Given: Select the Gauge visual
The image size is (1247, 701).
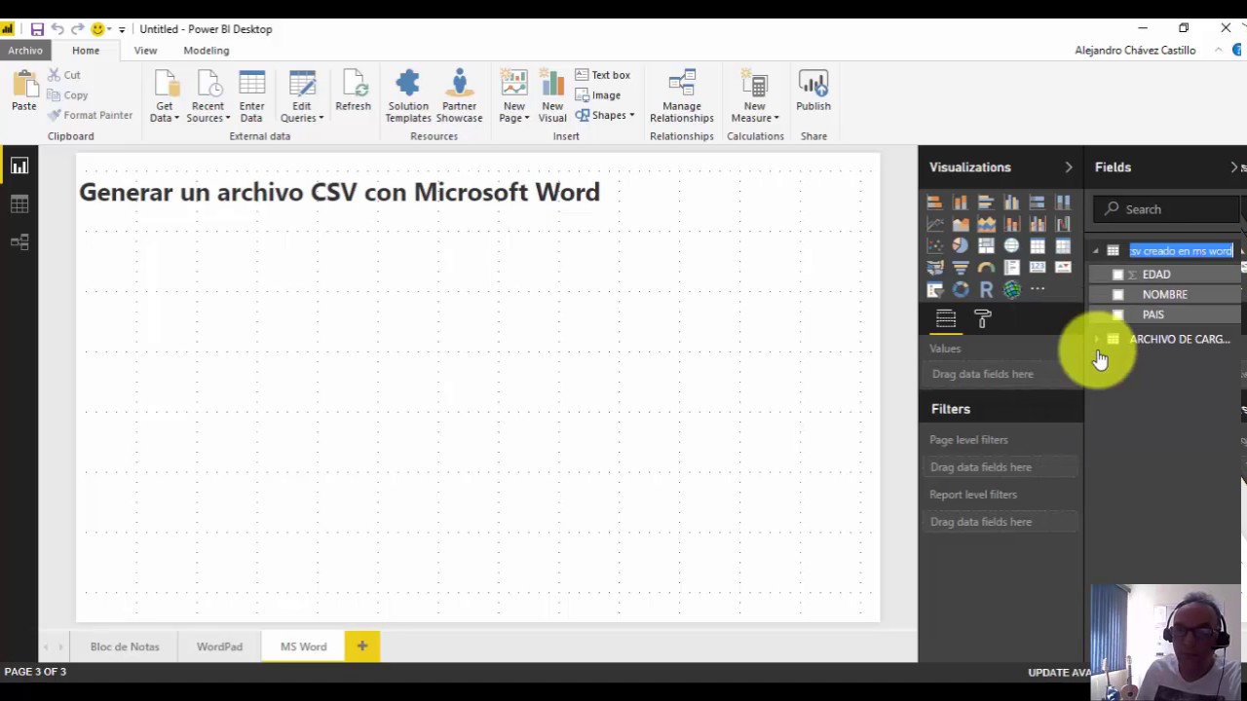Looking at the screenshot, I should pyautogui.click(x=986, y=268).
